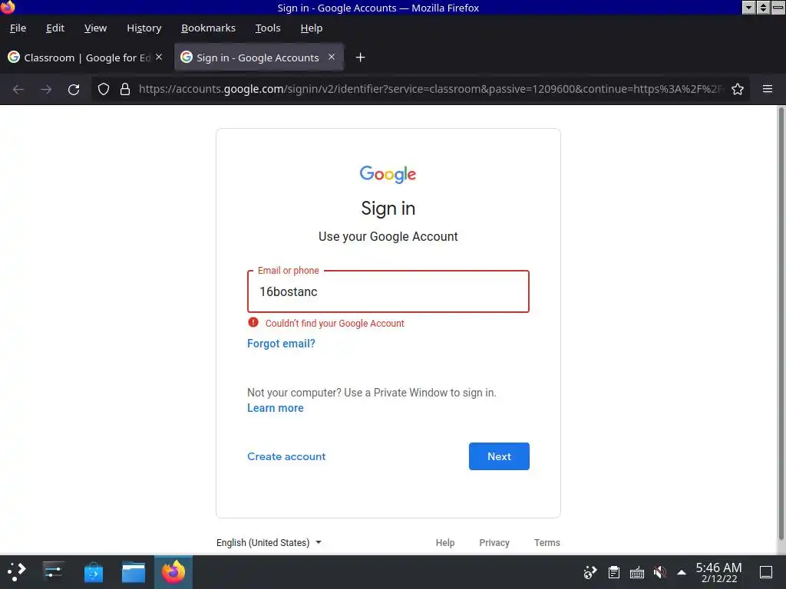The height and width of the screenshot is (589, 786).
Task: Reload the current page
Action: tap(74, 89)
